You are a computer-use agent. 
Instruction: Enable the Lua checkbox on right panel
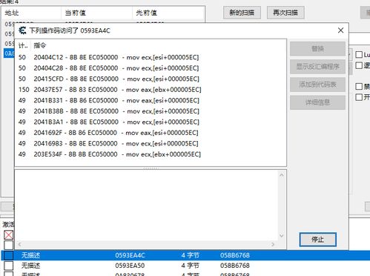(359, 54)
